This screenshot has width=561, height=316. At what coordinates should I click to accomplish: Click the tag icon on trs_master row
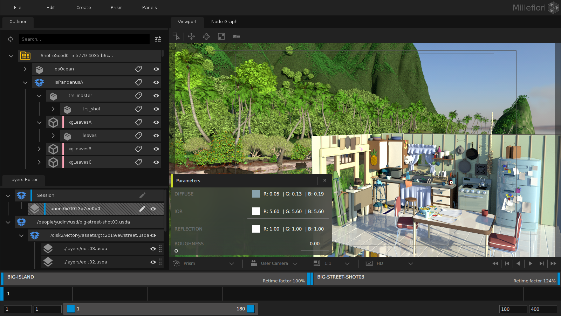(138, 96)
